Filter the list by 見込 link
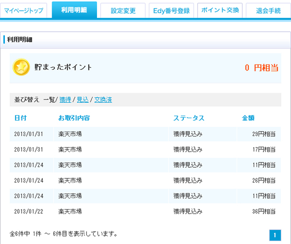 click(82, 99)
